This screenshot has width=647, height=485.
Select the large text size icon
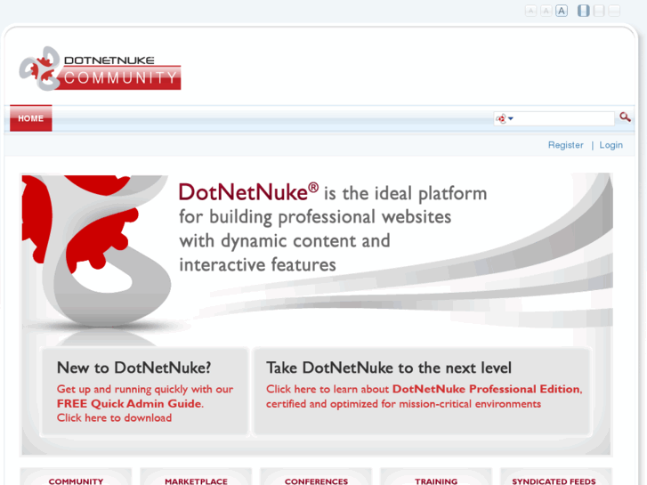(562, 11)
